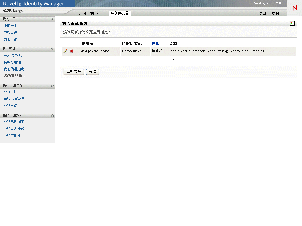
Task: Click the red X delete icon in the row
Action: (x=72, y=51)
